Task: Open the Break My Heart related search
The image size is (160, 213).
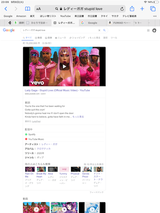Action: click(41, 176)
